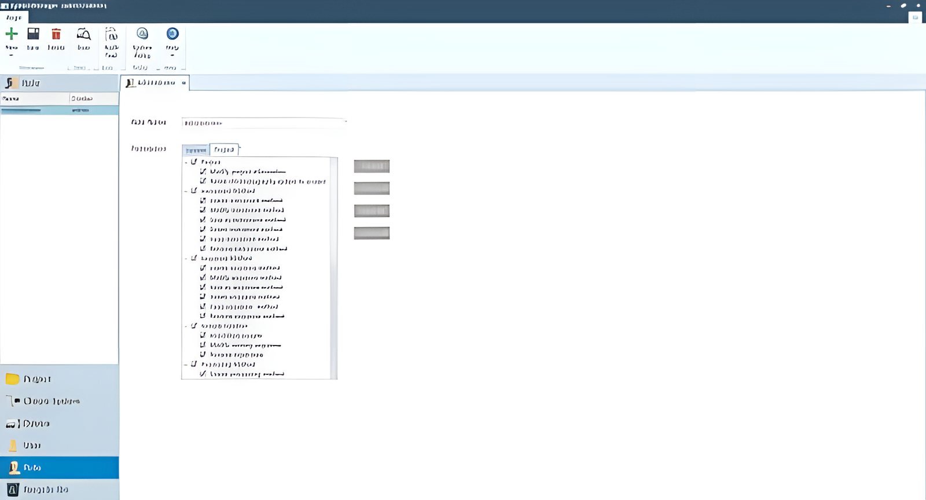
Task: Click the bottom gray button beside the tree
Action: click(x=372, y=233)
